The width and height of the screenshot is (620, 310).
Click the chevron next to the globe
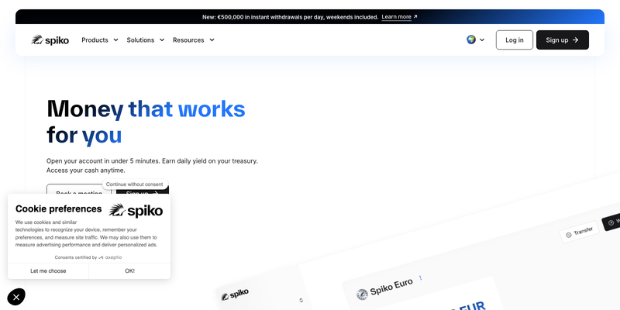tap(481, 40)
